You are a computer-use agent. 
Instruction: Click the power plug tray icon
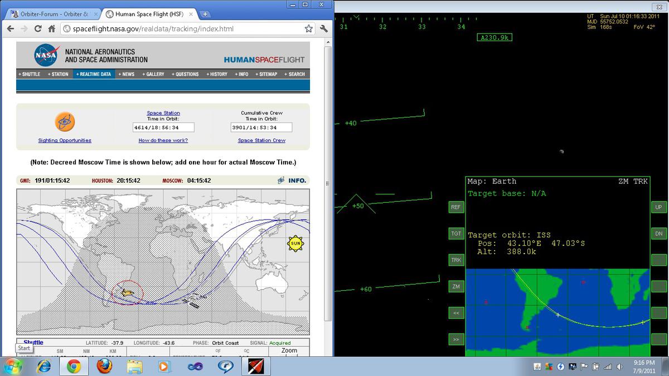click(x=595, y=367)
